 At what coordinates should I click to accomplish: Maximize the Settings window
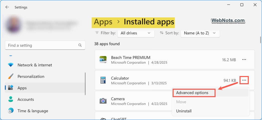coord(242,5)
